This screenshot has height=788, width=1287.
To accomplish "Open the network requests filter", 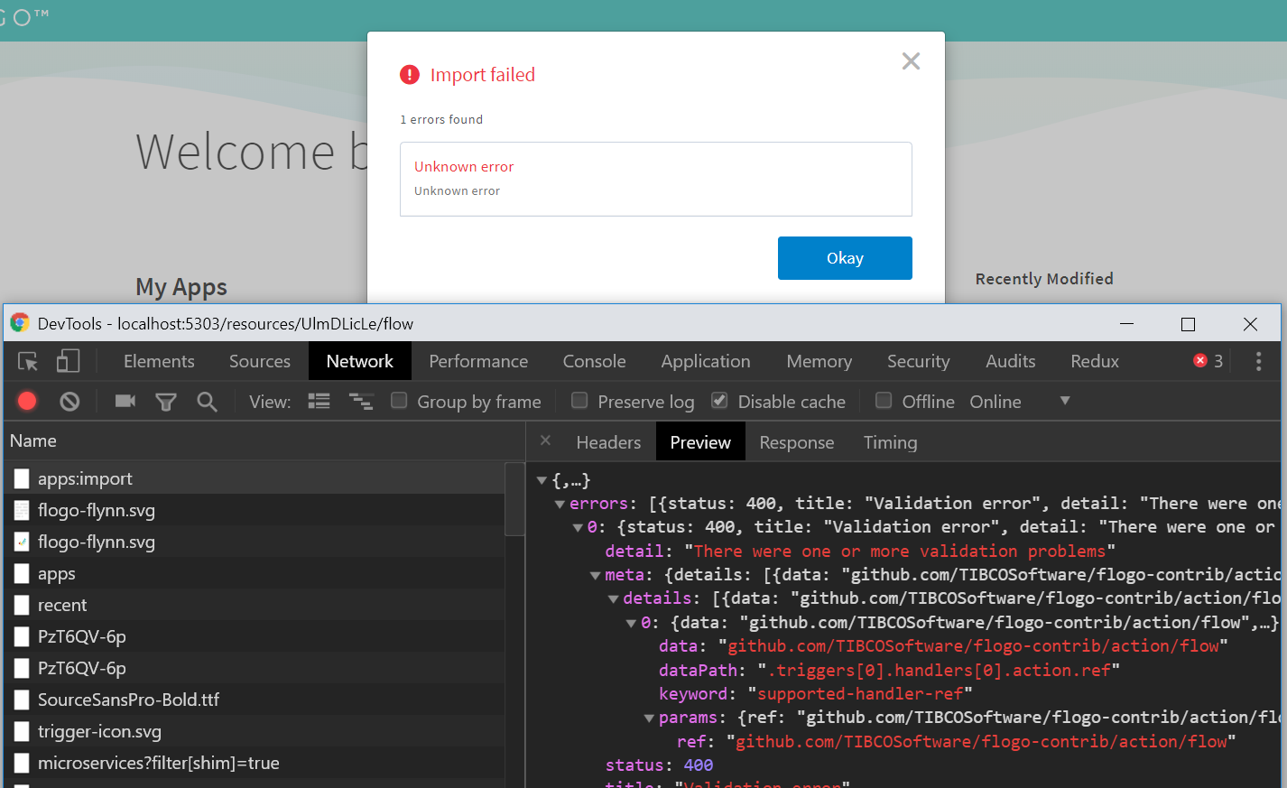I will pos(166,401).
